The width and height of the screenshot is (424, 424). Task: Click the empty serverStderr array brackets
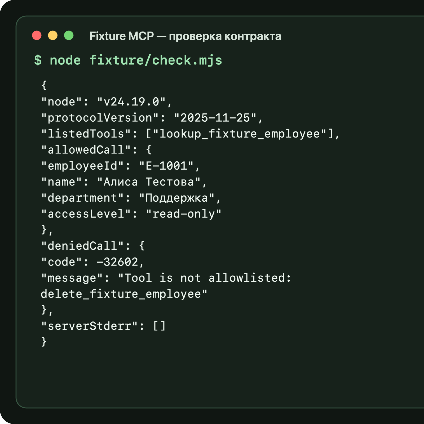coord(159,326)
